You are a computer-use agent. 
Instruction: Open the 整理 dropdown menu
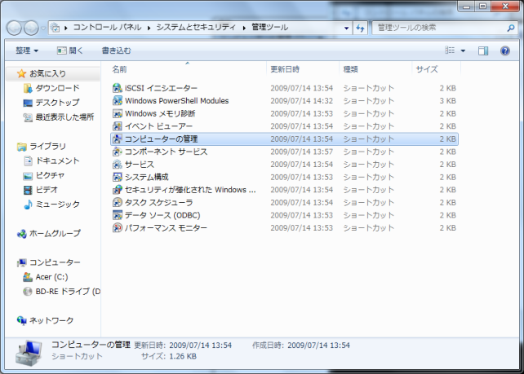[x=27, y=51]
